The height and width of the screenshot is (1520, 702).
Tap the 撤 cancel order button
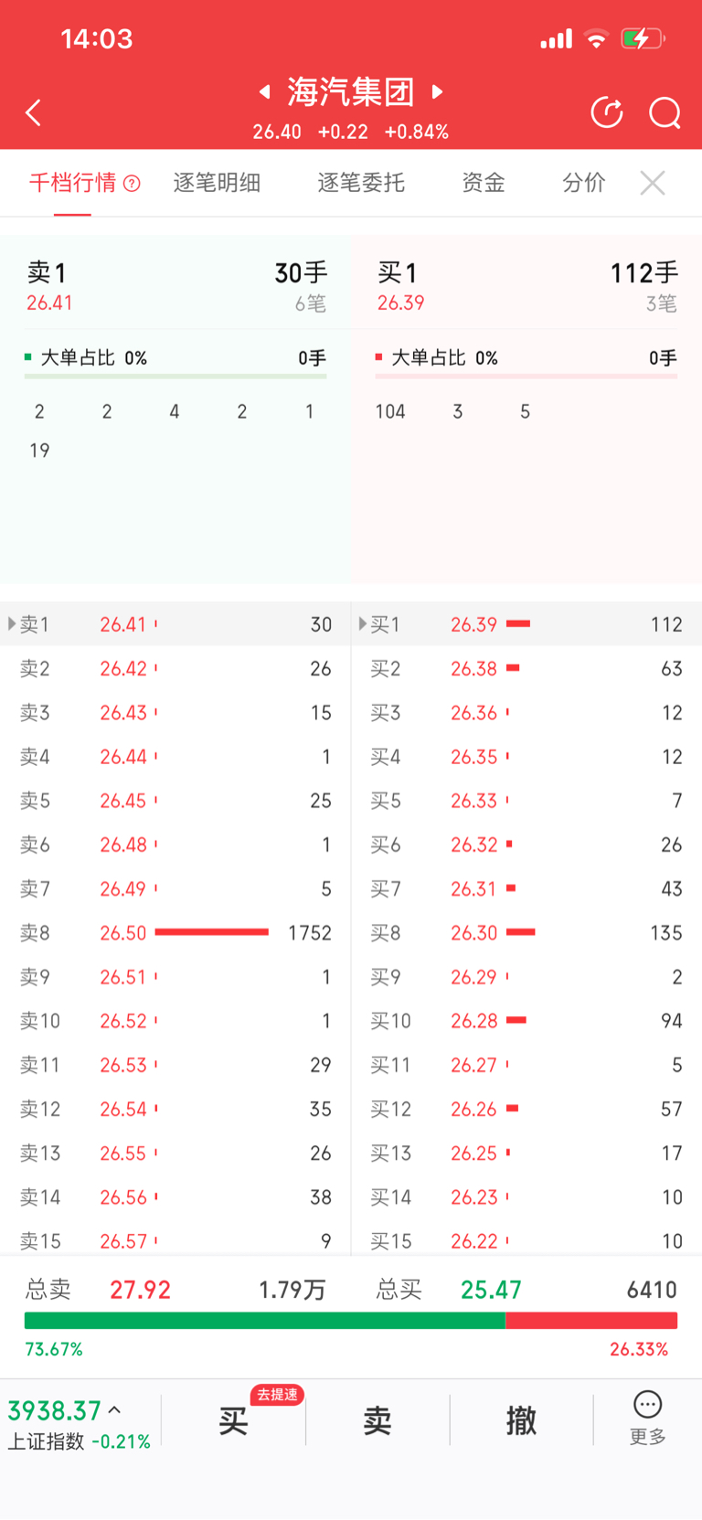point(521,1420)
